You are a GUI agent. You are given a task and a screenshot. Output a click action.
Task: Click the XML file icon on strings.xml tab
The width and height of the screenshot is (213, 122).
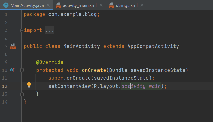coord(111,5)
